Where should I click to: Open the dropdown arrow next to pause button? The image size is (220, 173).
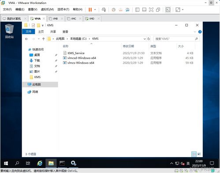coord(95,10)
